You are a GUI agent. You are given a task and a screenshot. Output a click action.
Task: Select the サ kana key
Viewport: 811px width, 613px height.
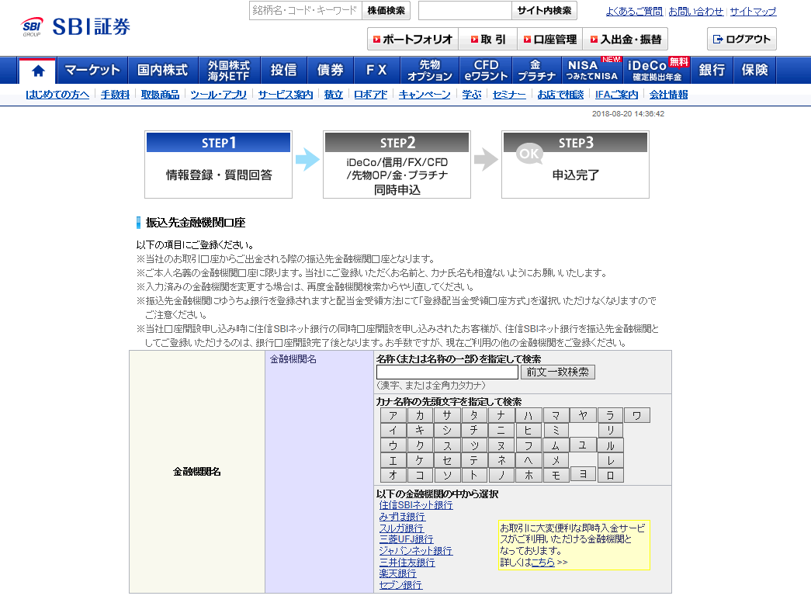(447, 415)
